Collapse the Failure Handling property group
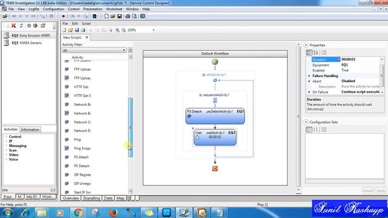The width and height of the screenshot is (388, 218). (309, 76)
